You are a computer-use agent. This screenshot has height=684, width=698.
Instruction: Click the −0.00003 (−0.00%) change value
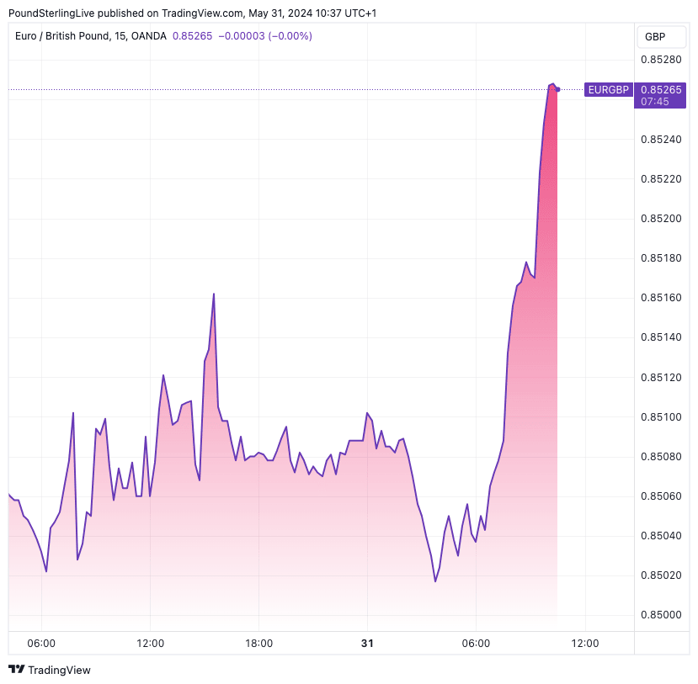pos(265,36)
